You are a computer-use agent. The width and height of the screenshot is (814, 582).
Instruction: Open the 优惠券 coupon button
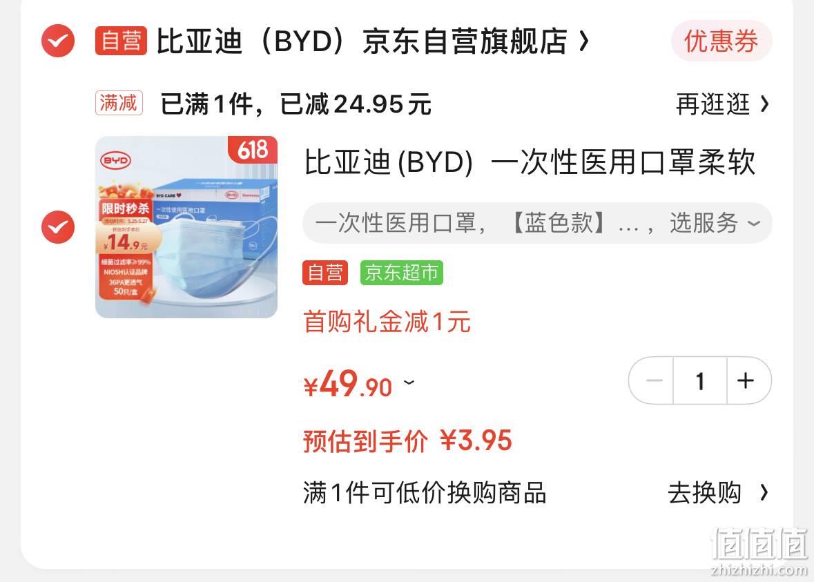721,41
